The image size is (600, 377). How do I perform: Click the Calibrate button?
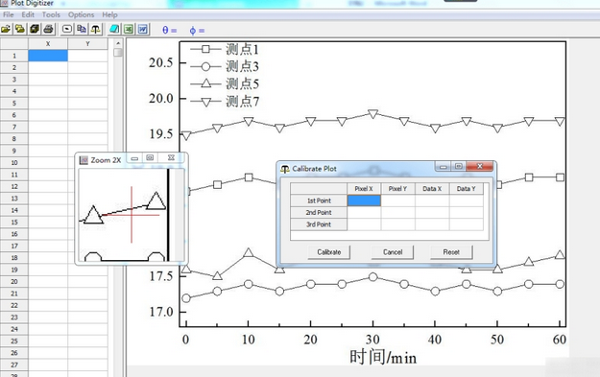(x=328, y=252)
